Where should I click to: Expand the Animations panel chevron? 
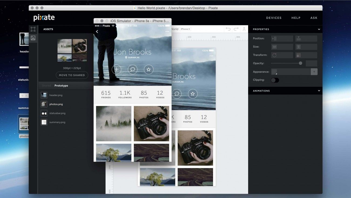pos(319,91)
